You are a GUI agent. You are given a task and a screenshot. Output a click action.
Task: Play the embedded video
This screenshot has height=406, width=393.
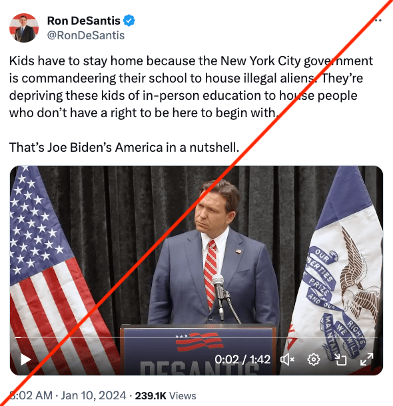tap(26, 359)
